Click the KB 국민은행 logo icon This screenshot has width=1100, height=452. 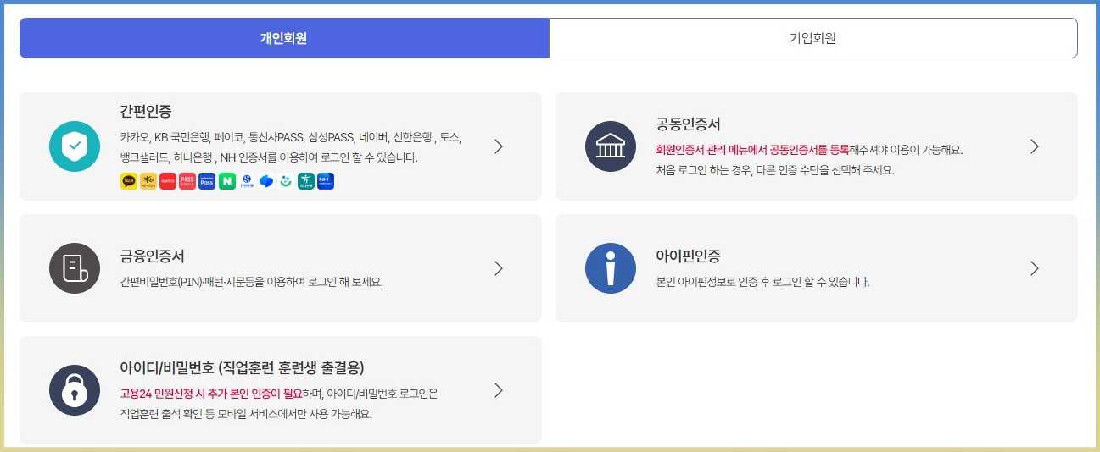148,181
